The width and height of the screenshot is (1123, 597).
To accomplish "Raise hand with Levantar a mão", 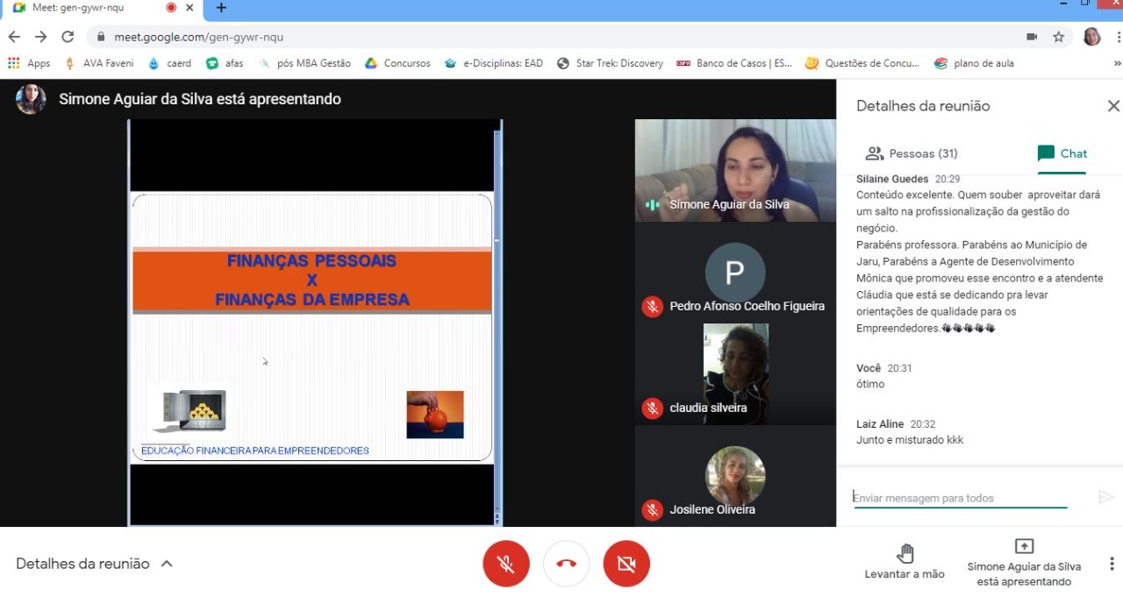I will pos(905,561).
